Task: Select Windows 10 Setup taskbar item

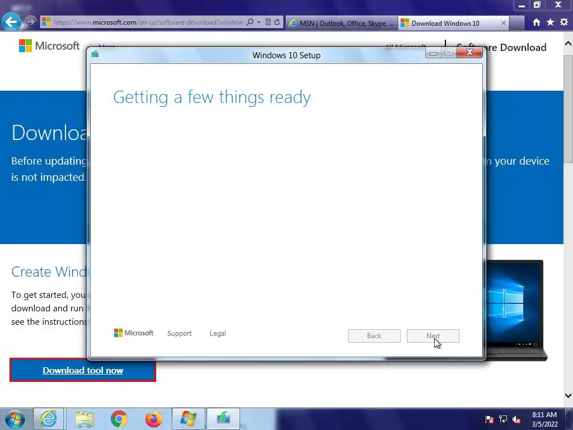Action: tap(223, 419)
